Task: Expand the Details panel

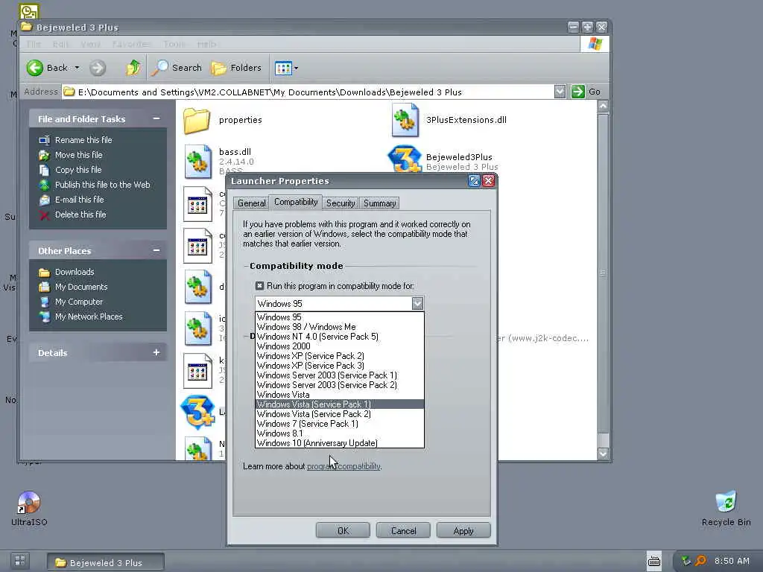Action: coord(156,352)
